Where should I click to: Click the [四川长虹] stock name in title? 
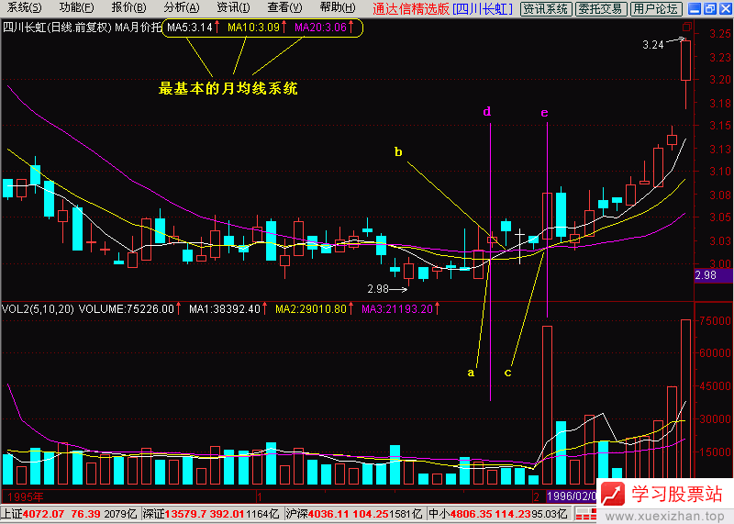point(484,8)
